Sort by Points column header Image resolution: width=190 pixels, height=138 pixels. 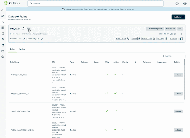tap(125, 62)
